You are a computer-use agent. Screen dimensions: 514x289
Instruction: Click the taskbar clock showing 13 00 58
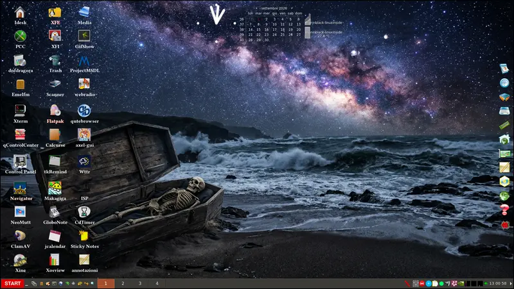click(498, 283)
